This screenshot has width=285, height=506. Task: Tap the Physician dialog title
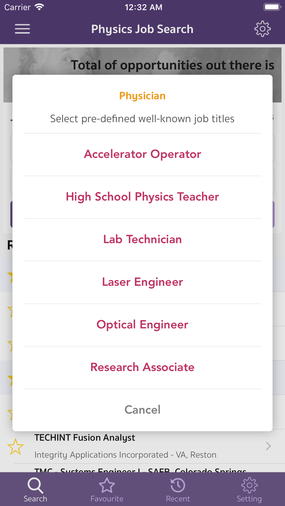pos(142,96)
